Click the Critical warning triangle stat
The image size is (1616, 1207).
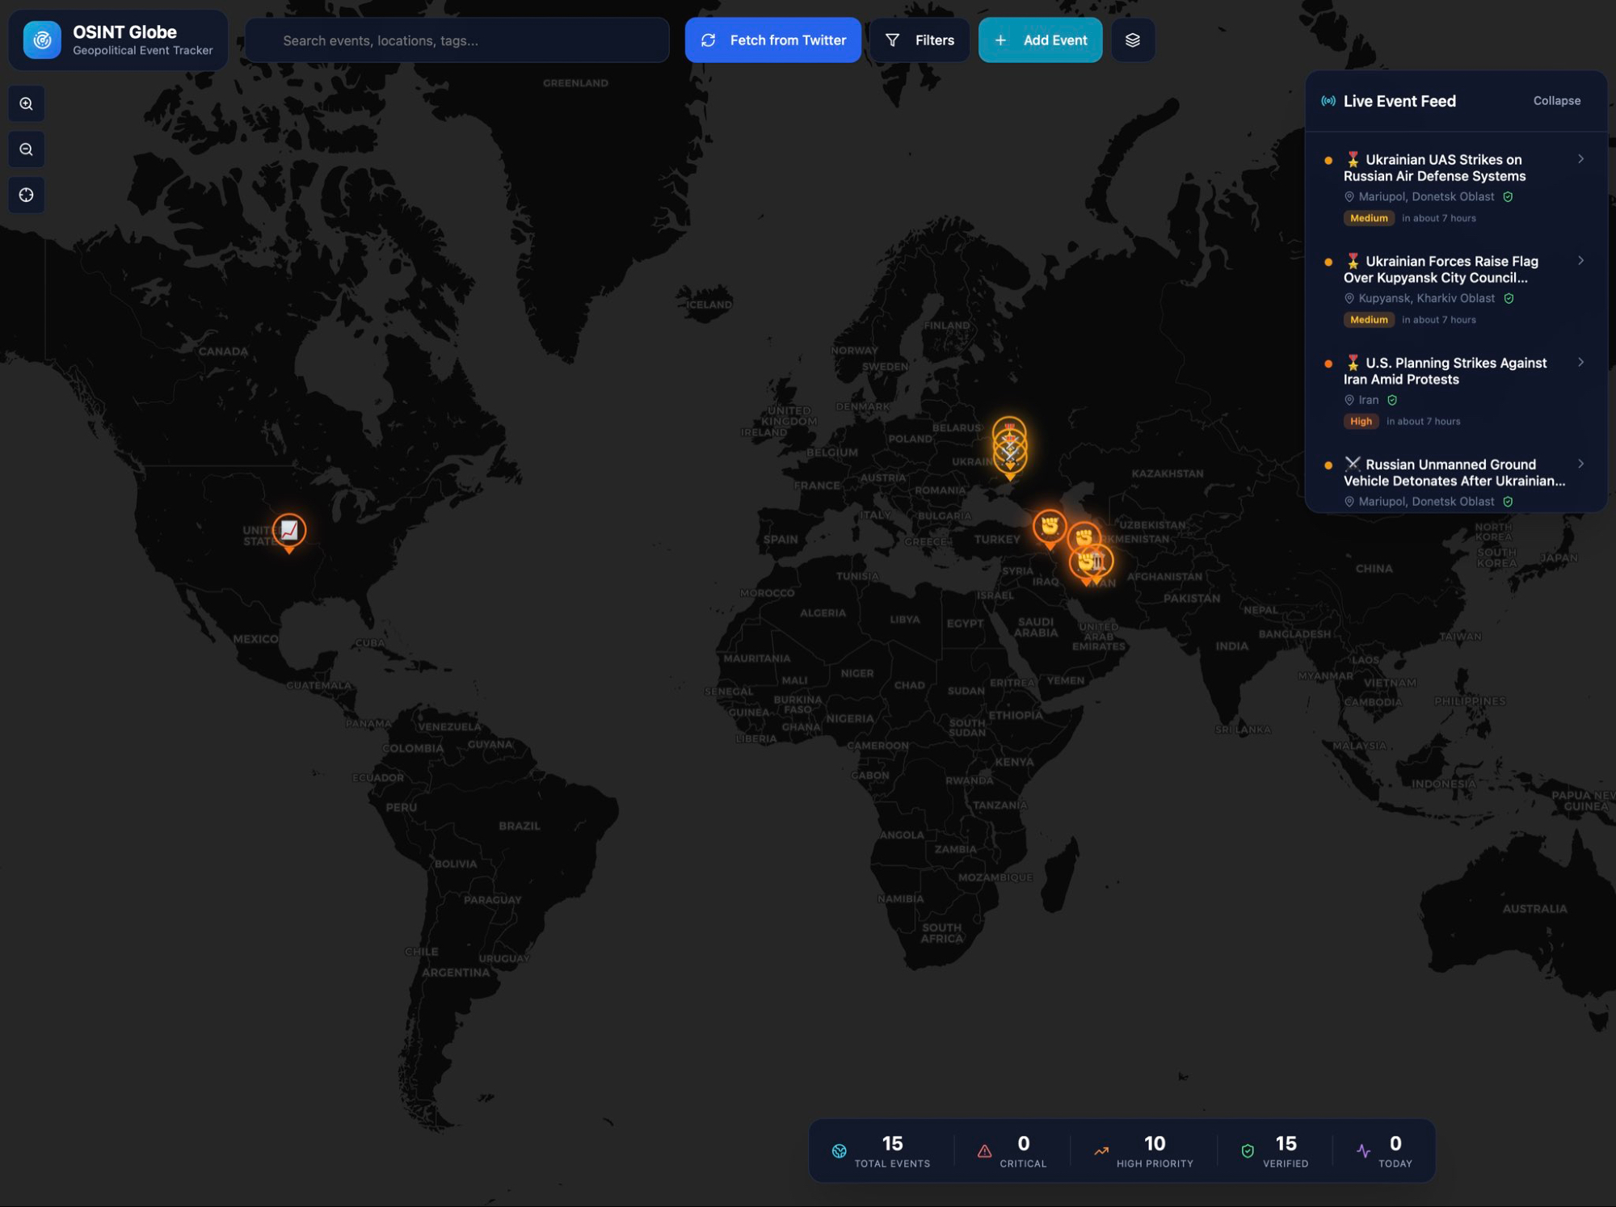984,1151
